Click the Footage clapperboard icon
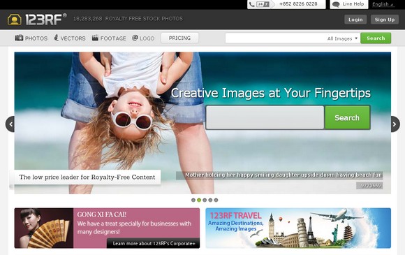This screenshot has width=405, height=255. point(95,38)
